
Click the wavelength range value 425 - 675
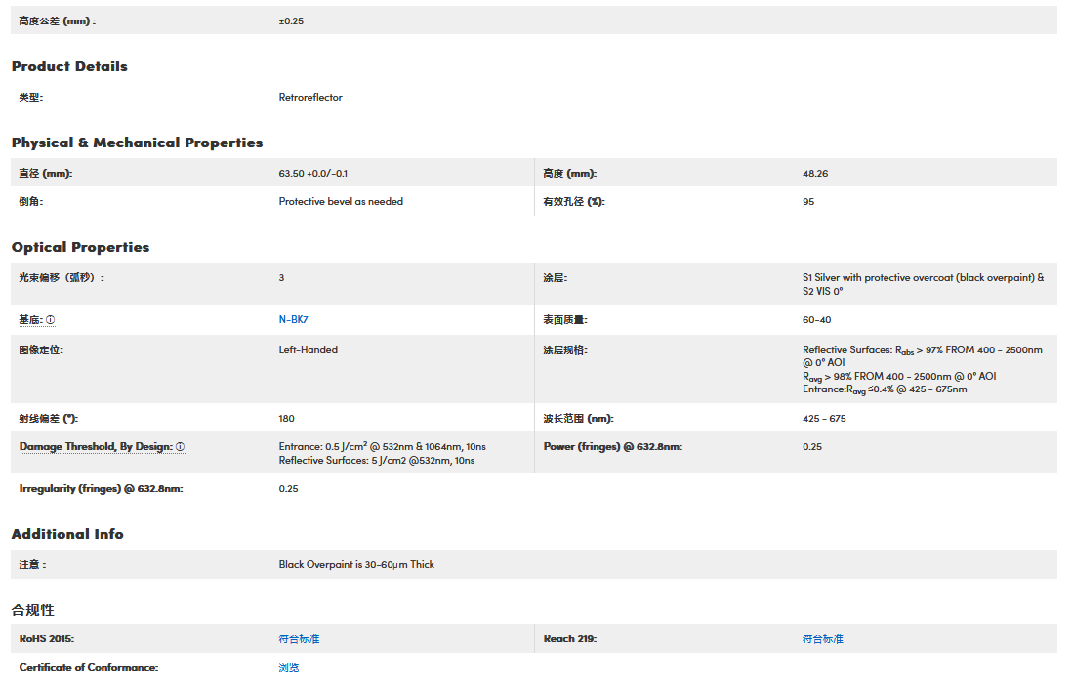(824, 419)
